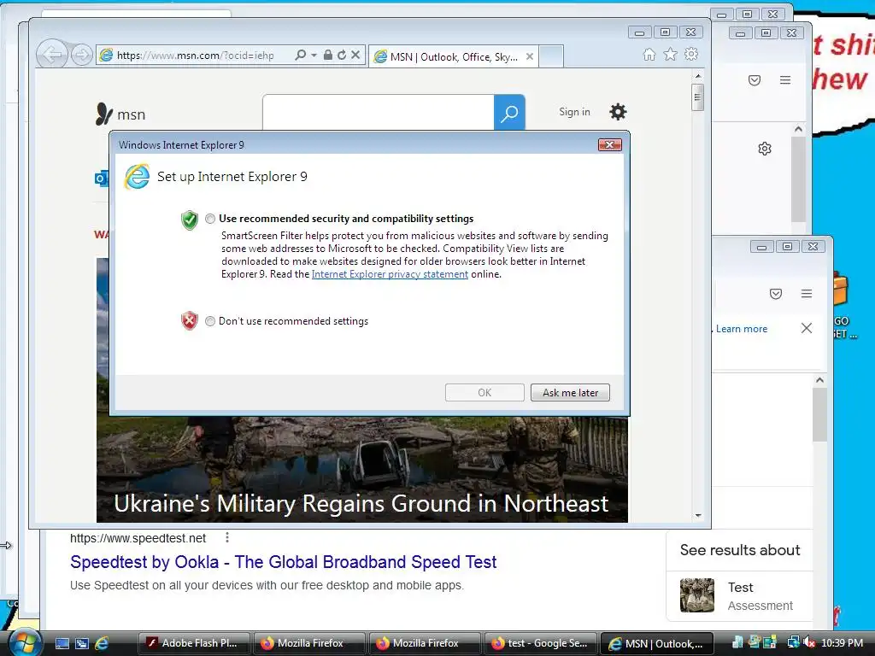Open MSN page settings gear
Image resolution: width=875 pixels, height=656 pixels.
(618, 112)
